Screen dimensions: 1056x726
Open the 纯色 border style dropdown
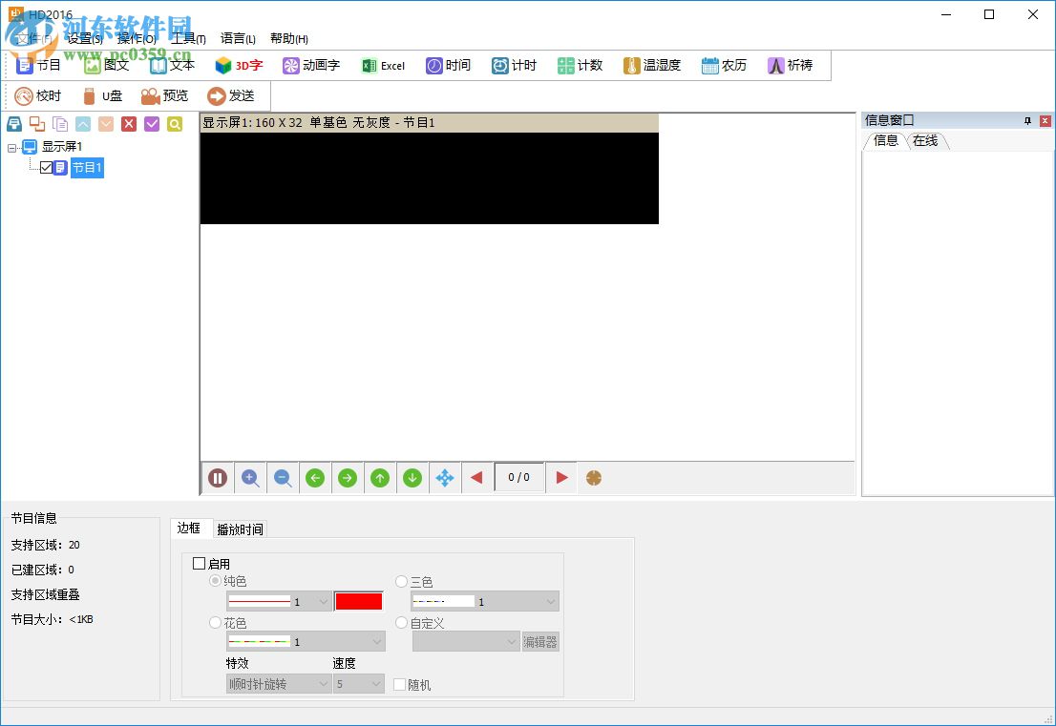pyautogui.click(x=278, y=601)
